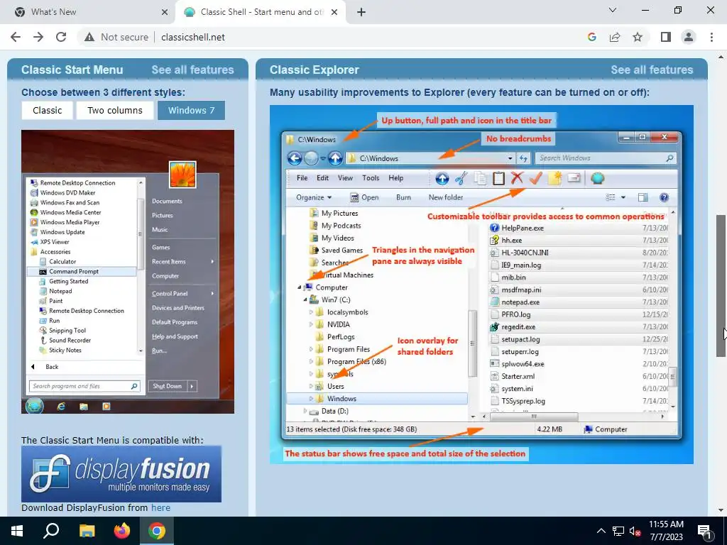Image resolution: width=727 pixels, height=545 pixels.
Task: Click the Start menu style preview image
Action: (x=128, y=272)
